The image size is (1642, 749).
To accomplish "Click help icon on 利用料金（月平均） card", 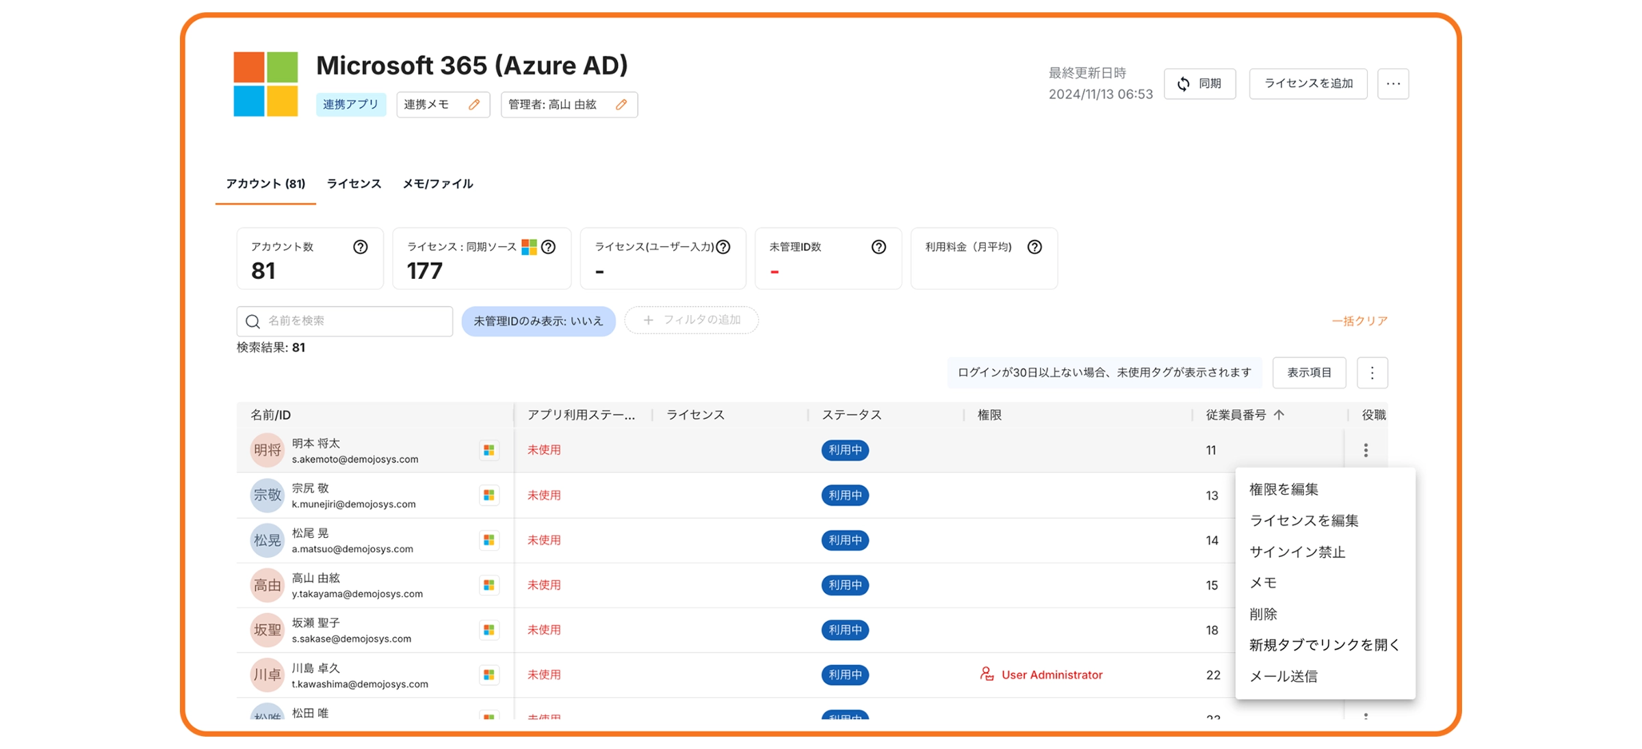I will pos(1034,247).
